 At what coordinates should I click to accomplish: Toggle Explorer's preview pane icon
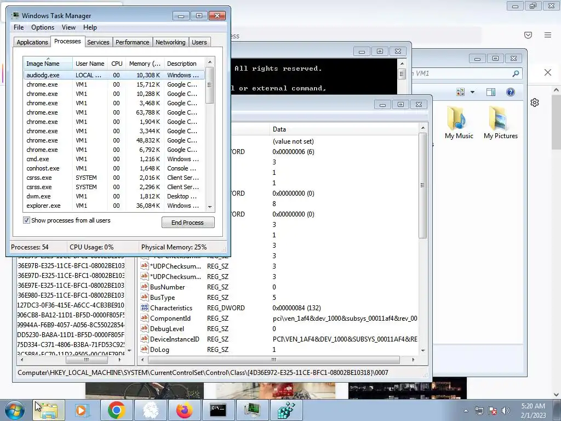491,92
